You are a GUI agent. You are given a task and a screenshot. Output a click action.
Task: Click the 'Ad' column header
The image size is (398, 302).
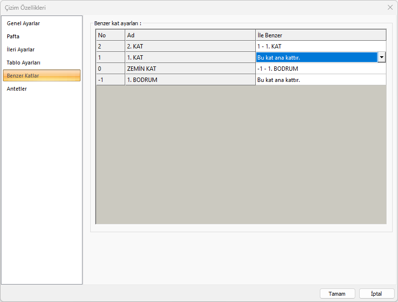pos(190,35)
